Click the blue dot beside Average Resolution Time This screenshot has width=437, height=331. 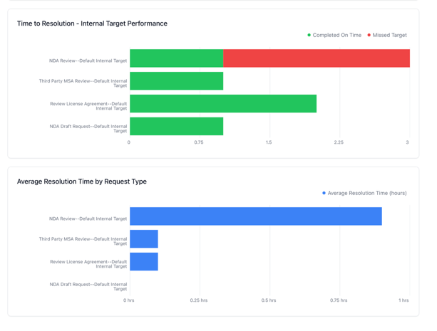(x=324, y=193)
